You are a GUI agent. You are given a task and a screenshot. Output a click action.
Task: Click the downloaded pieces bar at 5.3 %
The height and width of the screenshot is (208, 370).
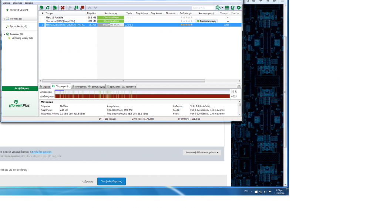[142, 92]
